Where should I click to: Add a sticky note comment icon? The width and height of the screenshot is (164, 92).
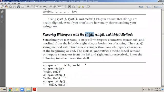point(79,7)
